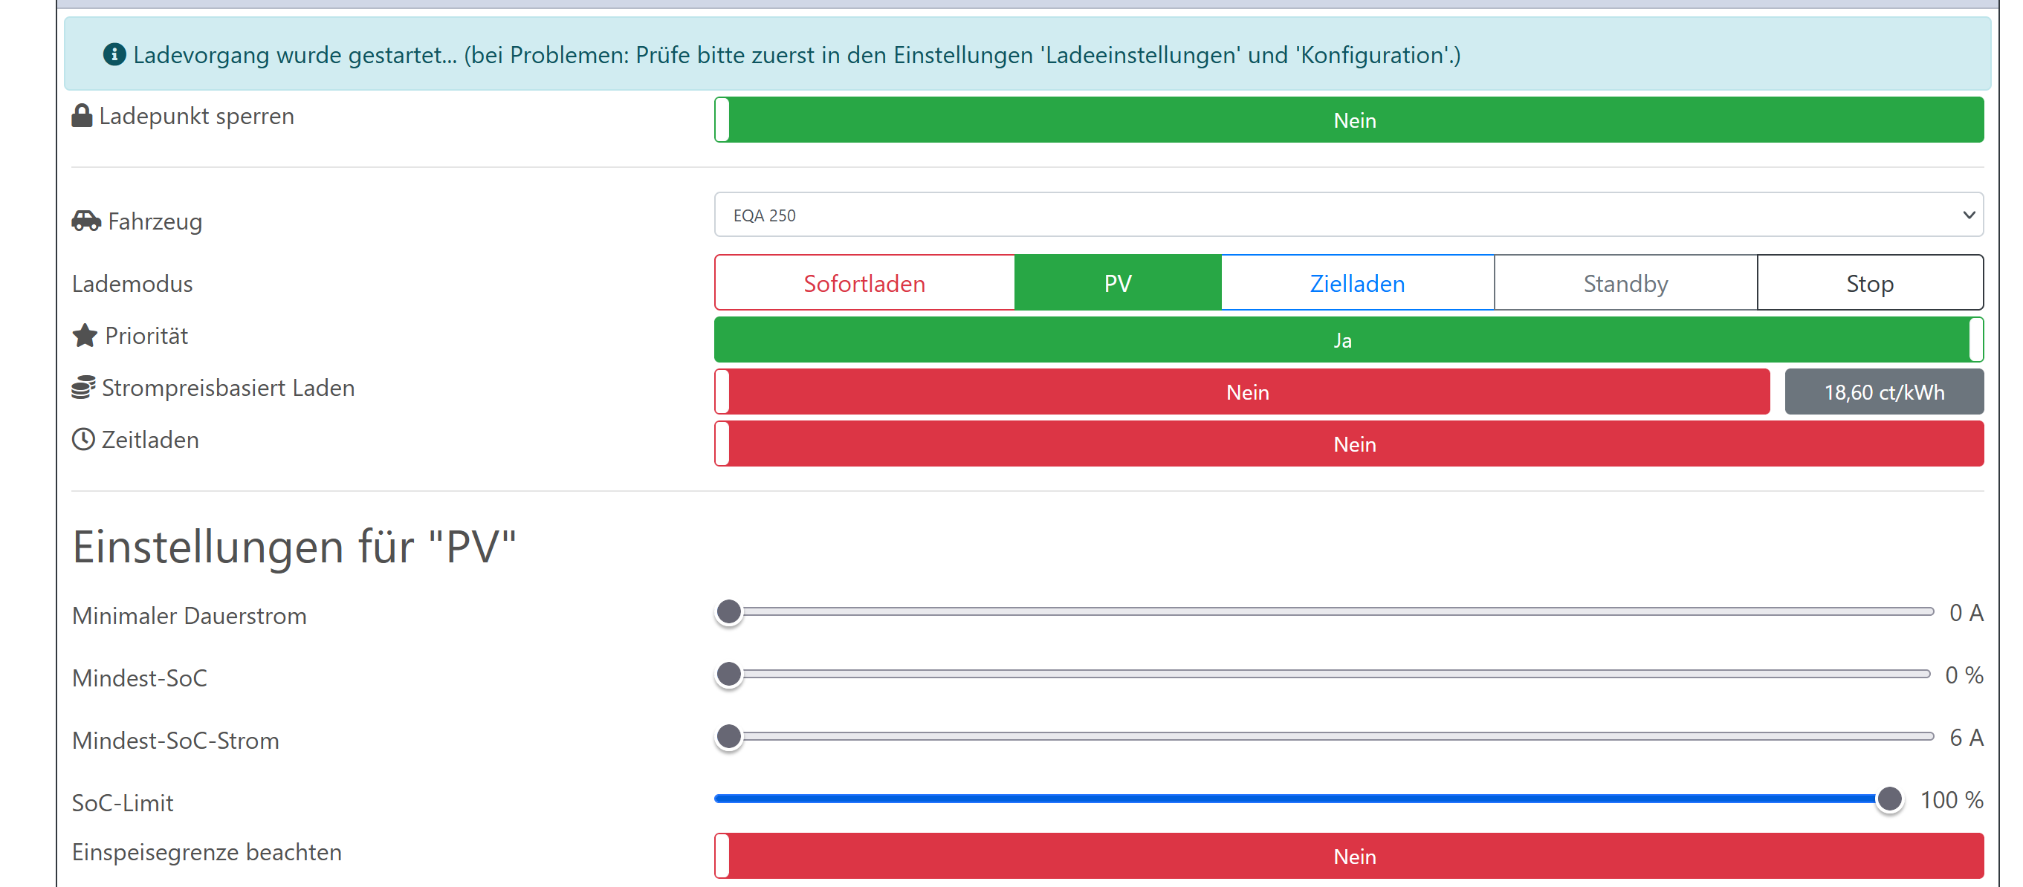Click the coins icon for Strompreisbasiert Laden
Viewport: 2023px width, 887px height.
pos(83,388)
